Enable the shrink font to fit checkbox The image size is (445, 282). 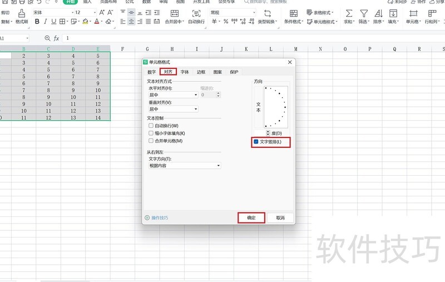point(151,133)
